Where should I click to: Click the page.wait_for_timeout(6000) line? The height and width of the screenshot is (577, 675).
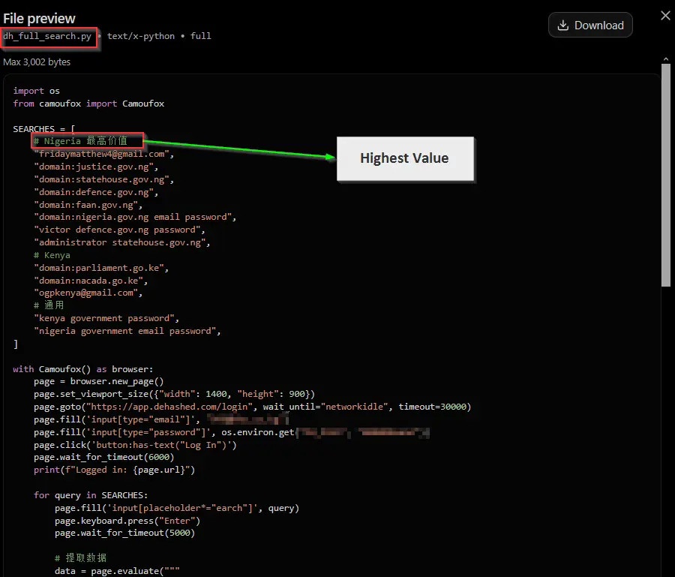(x=103, y=457)
